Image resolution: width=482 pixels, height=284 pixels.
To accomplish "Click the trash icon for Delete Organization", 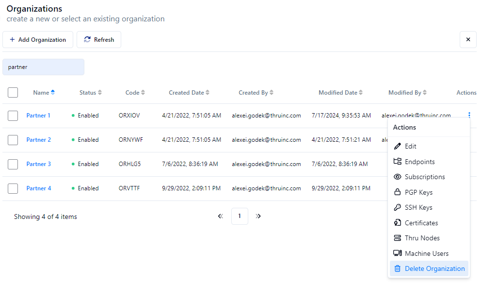I will (x=398, y=268).
